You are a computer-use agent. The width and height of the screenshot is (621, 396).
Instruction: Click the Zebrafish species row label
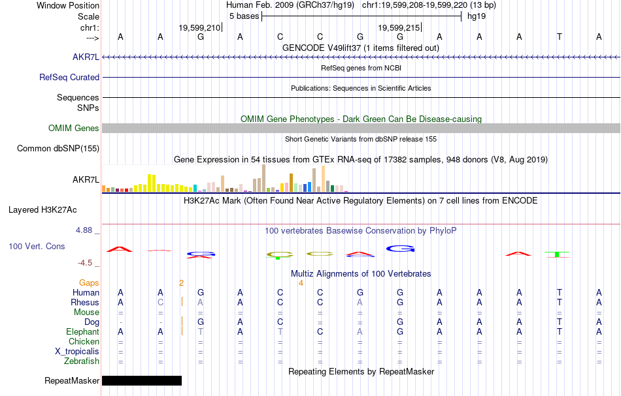coord(82,361)
